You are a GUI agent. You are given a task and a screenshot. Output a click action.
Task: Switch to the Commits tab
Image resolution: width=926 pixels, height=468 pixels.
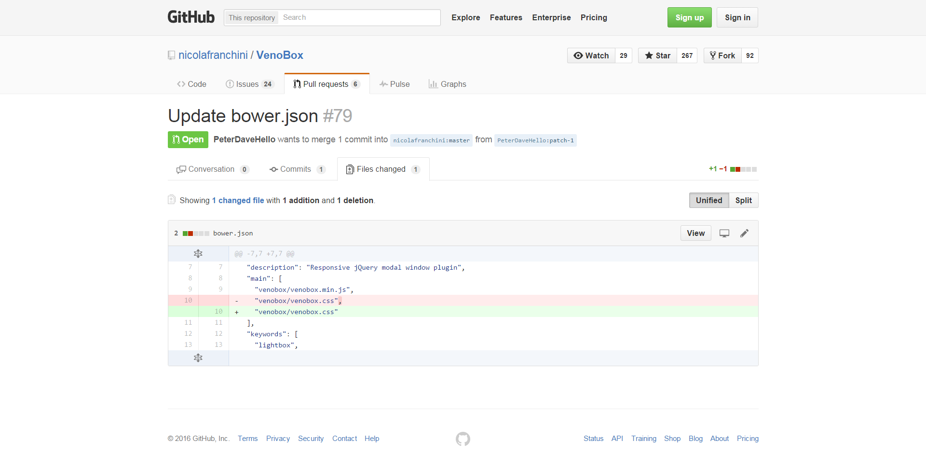point(298,169)
